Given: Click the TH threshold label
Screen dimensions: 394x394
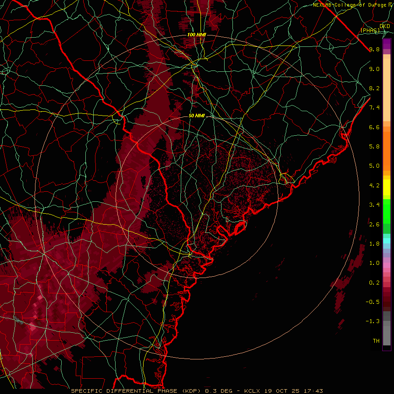Looking at the screenshot, I should (x=376, y=341).
